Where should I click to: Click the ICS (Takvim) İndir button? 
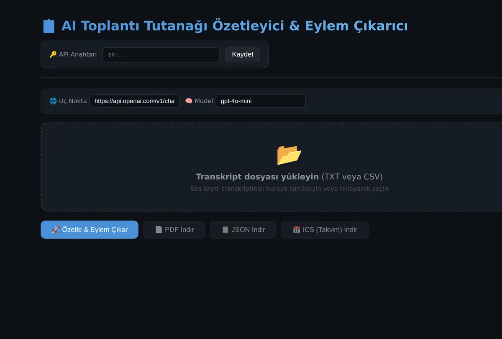(325, 229)
